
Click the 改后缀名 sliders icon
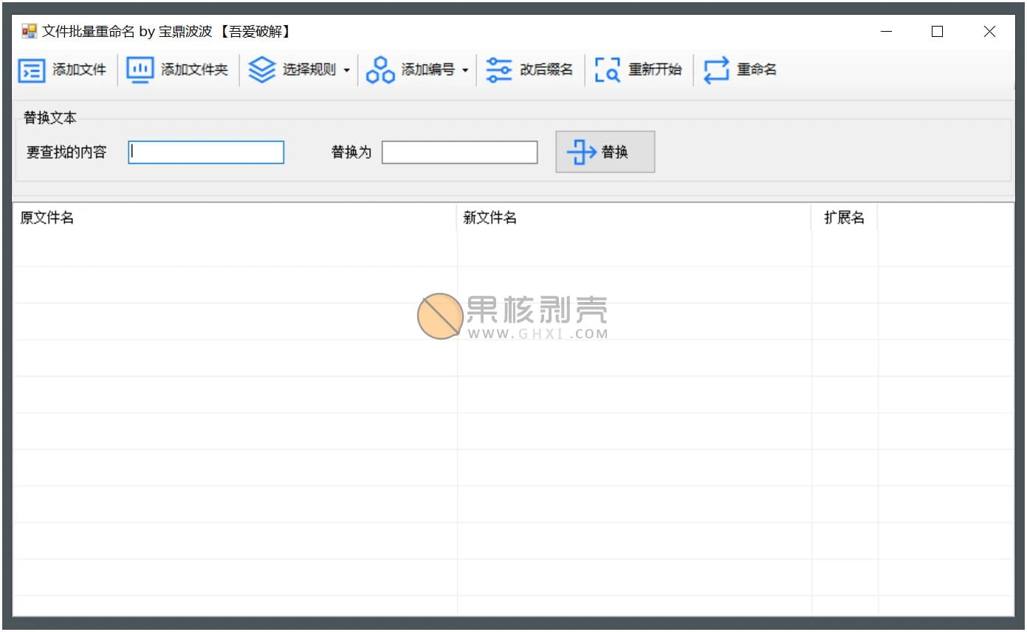(x=499, y=70)
